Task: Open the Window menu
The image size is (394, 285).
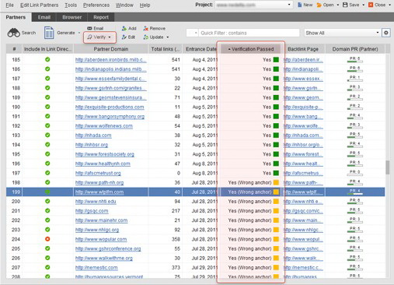Action: pos(124,5)
